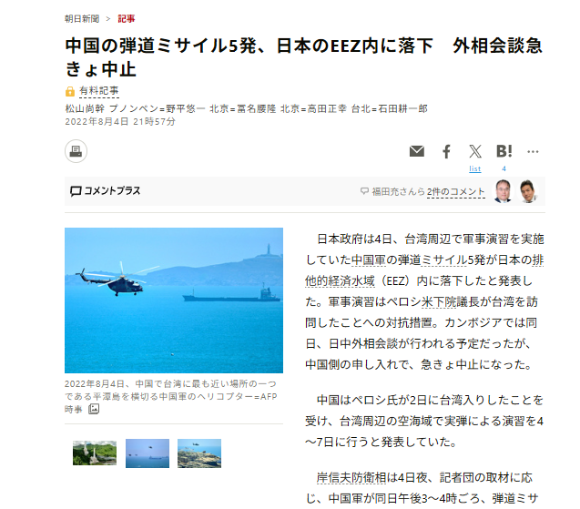This screenshot has height=509, width=580.
Task: Click the image gallery icon in caption
Action: [x=94, y=409]
